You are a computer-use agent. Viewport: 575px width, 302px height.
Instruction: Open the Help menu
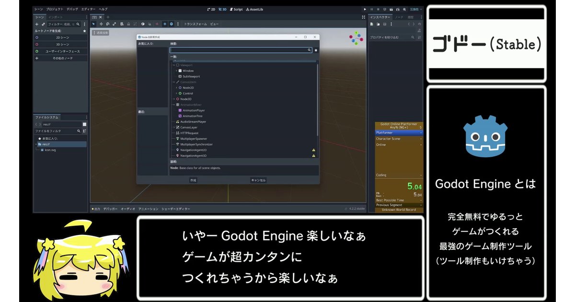click(103, 9)
